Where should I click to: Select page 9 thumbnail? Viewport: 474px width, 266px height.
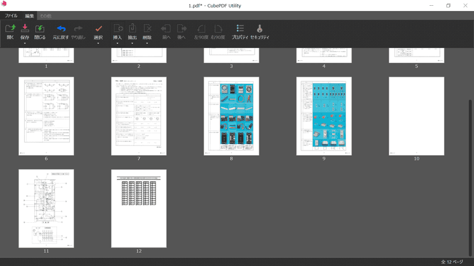324,116
